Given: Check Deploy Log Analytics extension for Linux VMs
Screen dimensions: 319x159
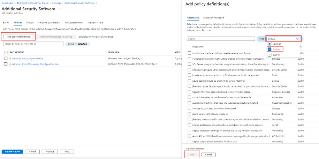Looking at the screenshot, I should click(x=189, y=141).
